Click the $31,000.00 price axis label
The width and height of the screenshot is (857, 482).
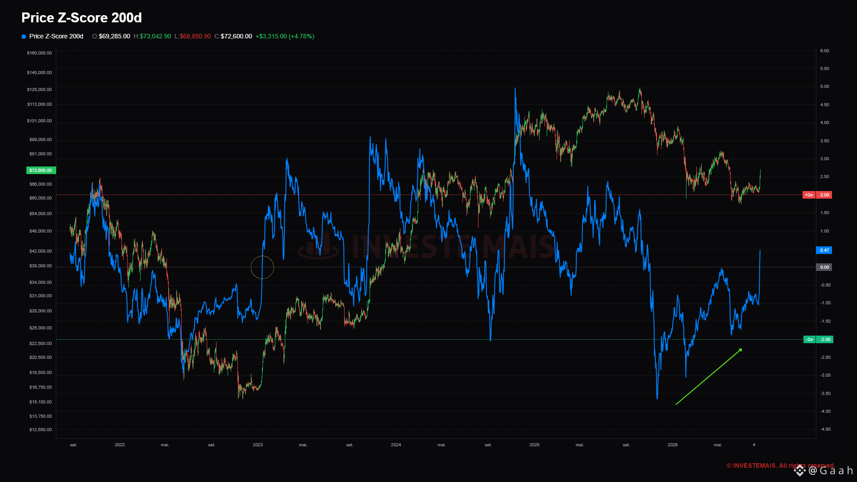pos(41,295)
